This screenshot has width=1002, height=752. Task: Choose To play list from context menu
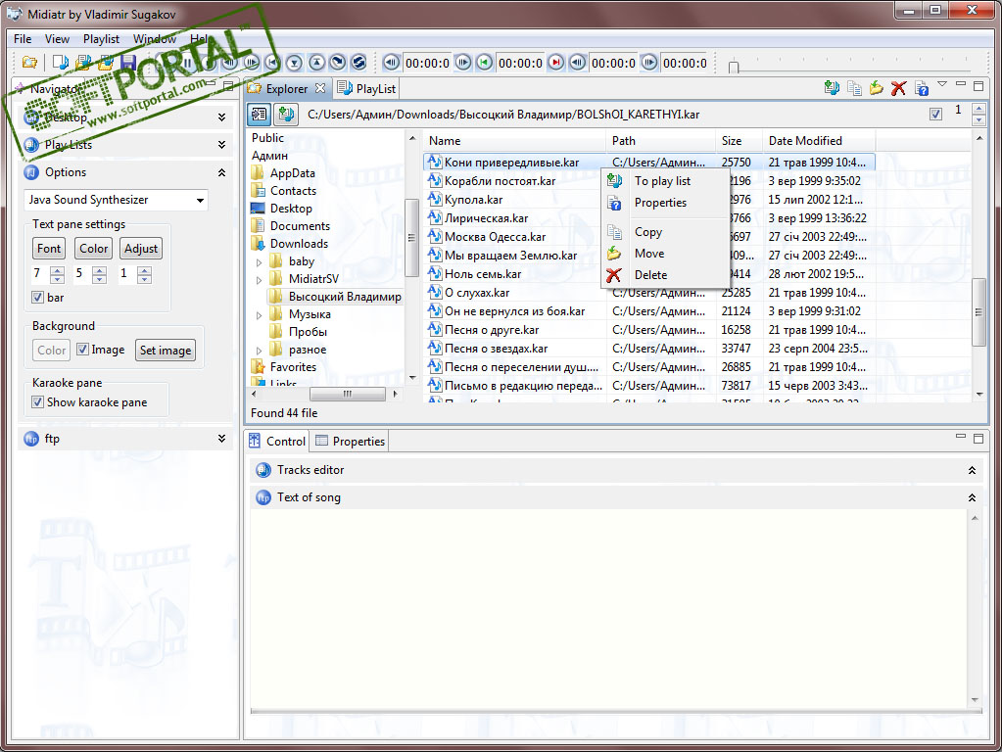pos(665,181)
